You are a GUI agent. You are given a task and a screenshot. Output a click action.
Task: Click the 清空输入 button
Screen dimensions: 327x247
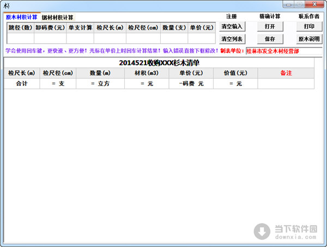coord(232,27)
